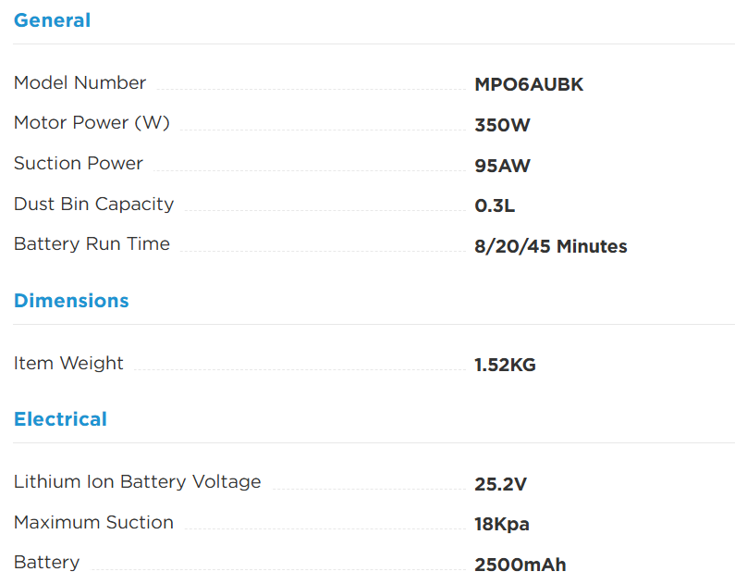Screen dimensions: 735x584
Task: Click the 25.2V voltage value
Action: tap(500, 484)
